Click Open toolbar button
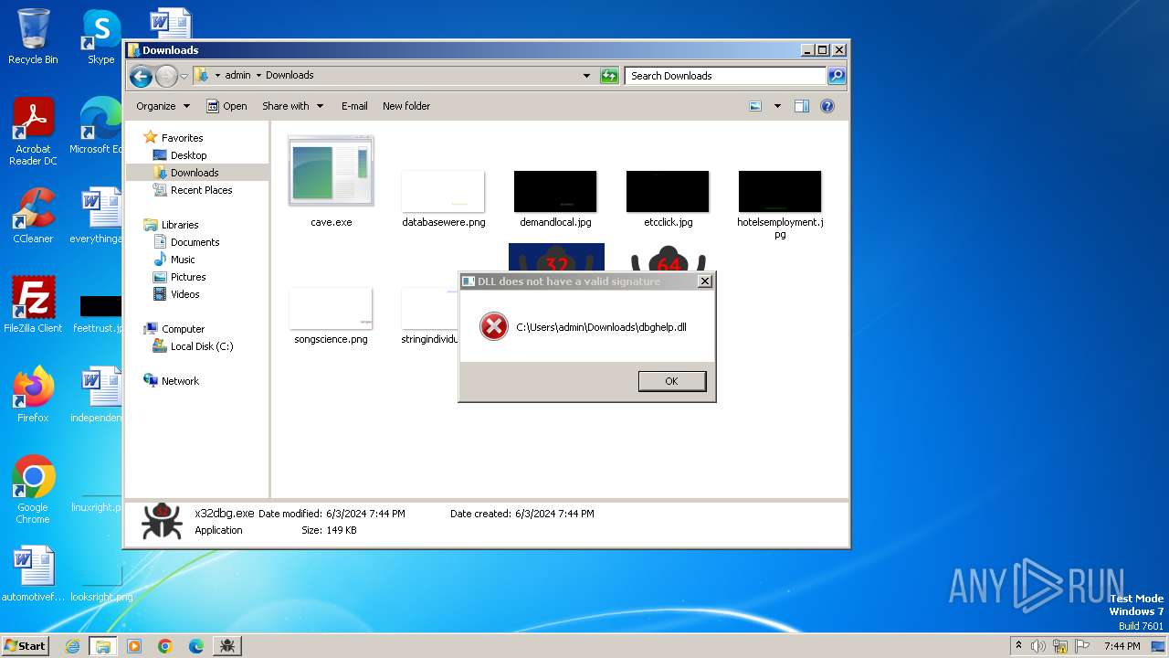The width and height of the screenshot is (1169, 658). pyautogui.click(x=226, y=106)
